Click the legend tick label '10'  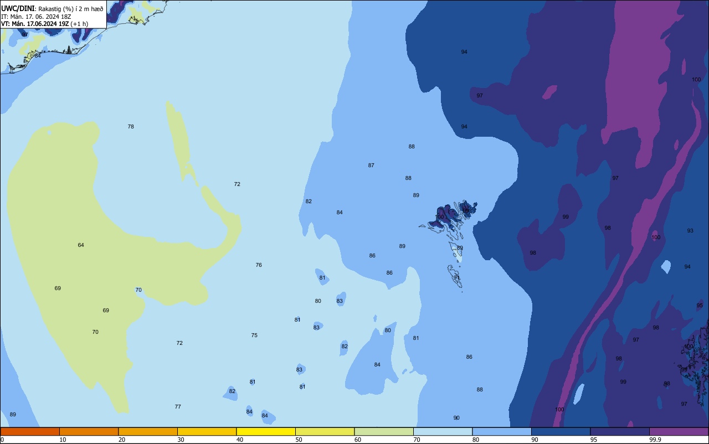coord(63,440)
